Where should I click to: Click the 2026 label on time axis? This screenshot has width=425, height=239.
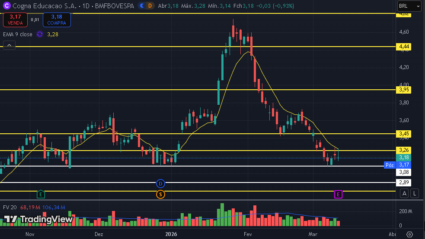[171, 234]
